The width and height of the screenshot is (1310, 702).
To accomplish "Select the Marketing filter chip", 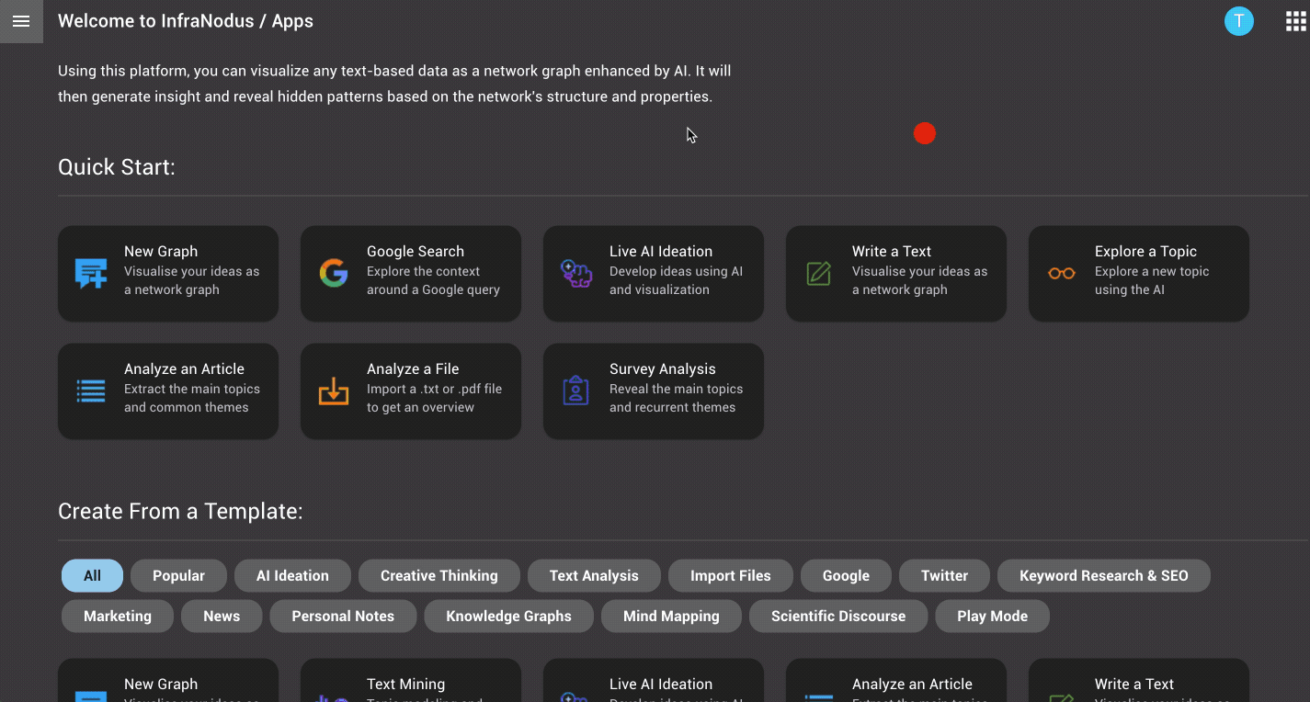I will click(118, 617).
